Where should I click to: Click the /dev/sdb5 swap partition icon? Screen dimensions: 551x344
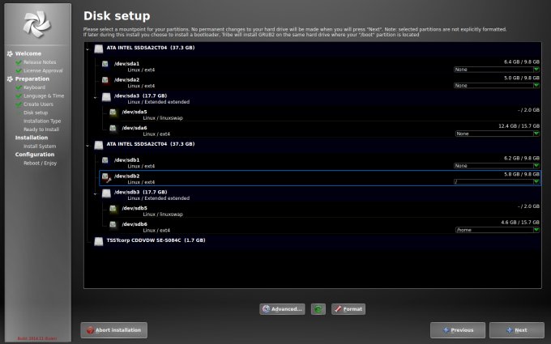113,209
